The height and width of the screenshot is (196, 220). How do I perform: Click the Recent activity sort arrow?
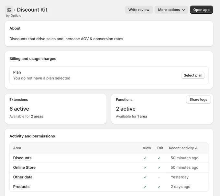tap(196, 148)
